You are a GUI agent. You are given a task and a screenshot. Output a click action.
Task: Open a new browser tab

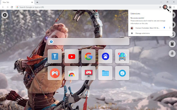pyautogui.click(x=37, y=2)
